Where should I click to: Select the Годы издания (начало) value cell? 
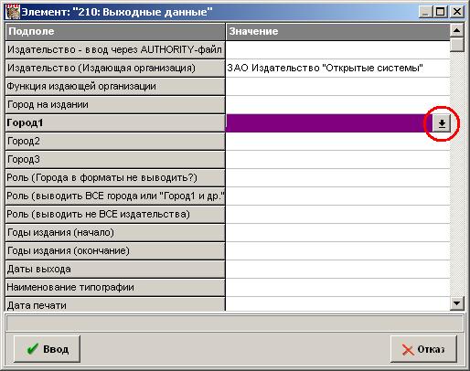click(337, 233)
